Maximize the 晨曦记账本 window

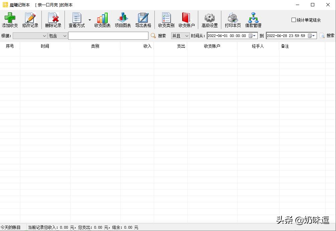[313, 5]
